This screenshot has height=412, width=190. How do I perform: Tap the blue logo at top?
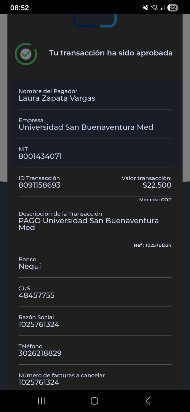pos(95,21)
